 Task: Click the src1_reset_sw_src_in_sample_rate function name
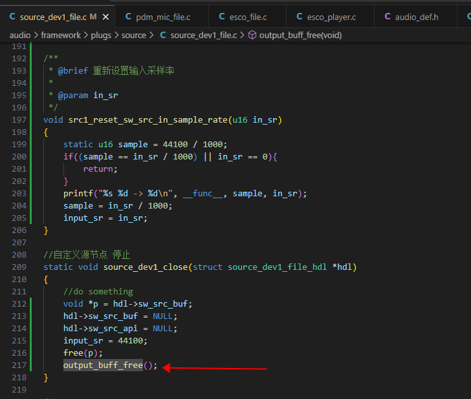click(148, 120)
